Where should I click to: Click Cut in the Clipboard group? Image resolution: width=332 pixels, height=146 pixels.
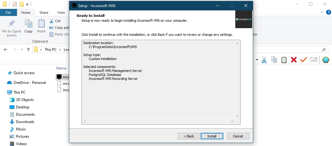[x=55, y=21]
